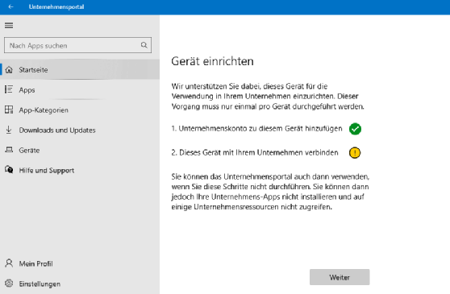Select Hilfe und Support label
This screenshot has height=294, width=450.
coord(47,171)
